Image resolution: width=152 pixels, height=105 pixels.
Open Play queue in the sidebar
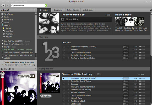tap(8, 20)
